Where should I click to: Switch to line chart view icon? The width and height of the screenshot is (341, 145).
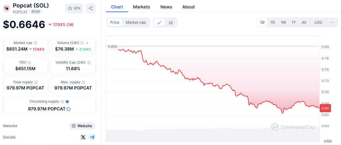(x=159, y=22)
